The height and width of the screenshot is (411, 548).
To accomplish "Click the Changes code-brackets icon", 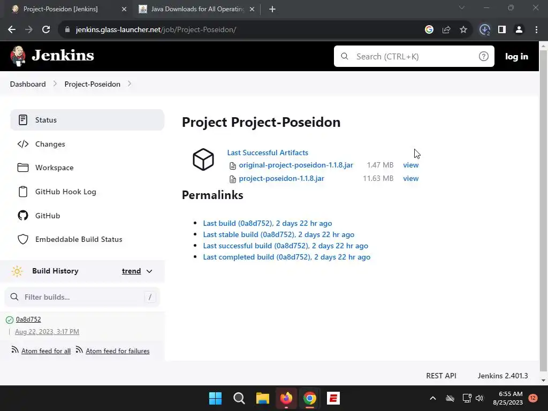I will pyautogui.click(x=22, y=144).
